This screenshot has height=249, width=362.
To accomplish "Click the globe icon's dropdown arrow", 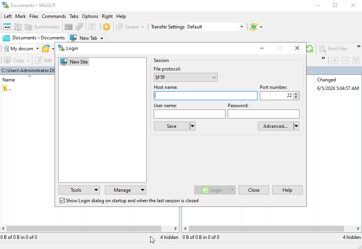I will pos(261,27).
